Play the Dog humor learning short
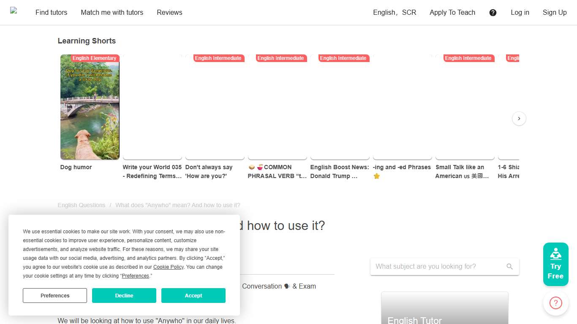Viewport: 577px width, 324px height. coord(90,107)
